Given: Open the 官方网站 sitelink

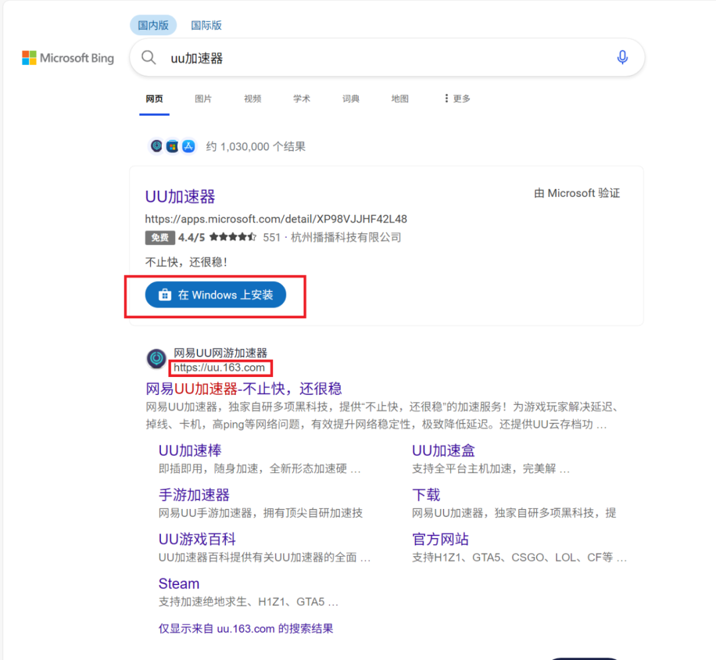Looking at the screenshot, I should [440, 539].
